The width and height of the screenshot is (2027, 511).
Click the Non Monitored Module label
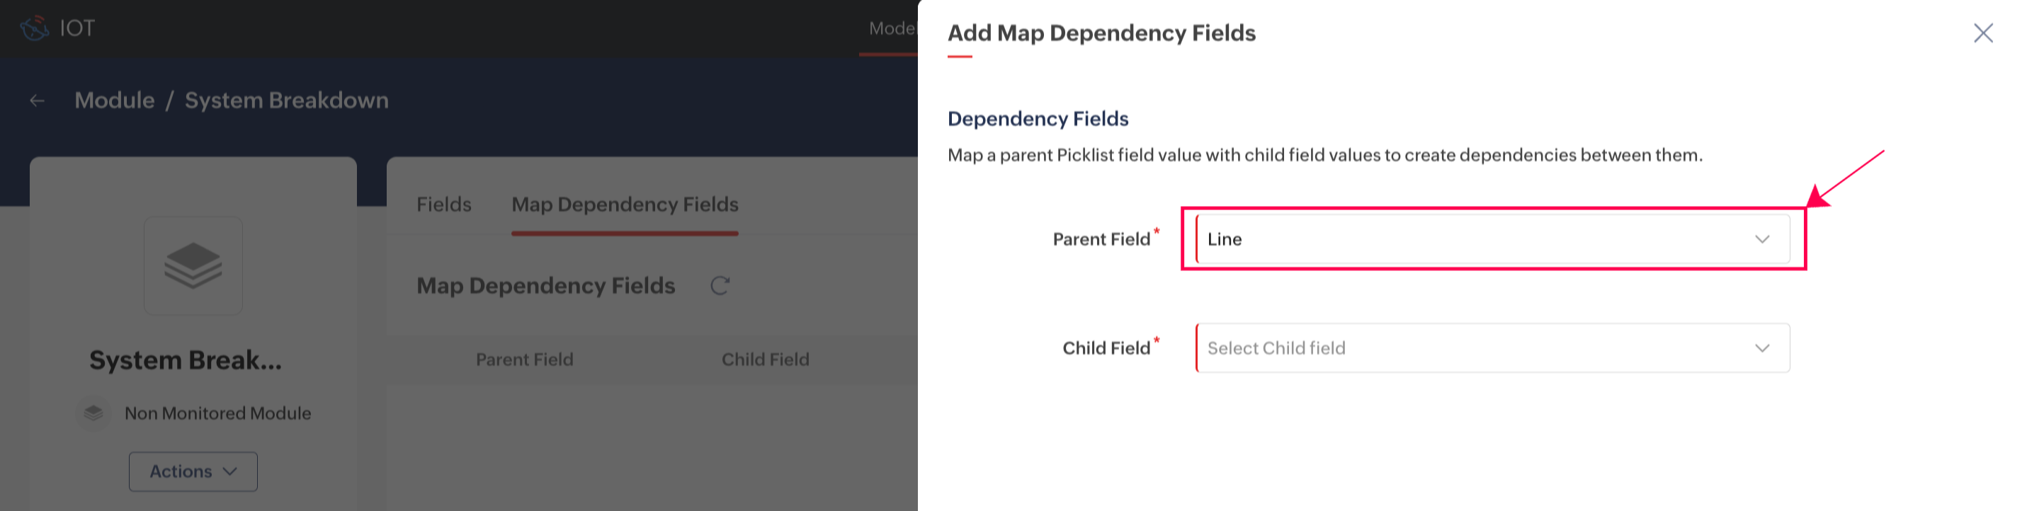click(218, 413)
